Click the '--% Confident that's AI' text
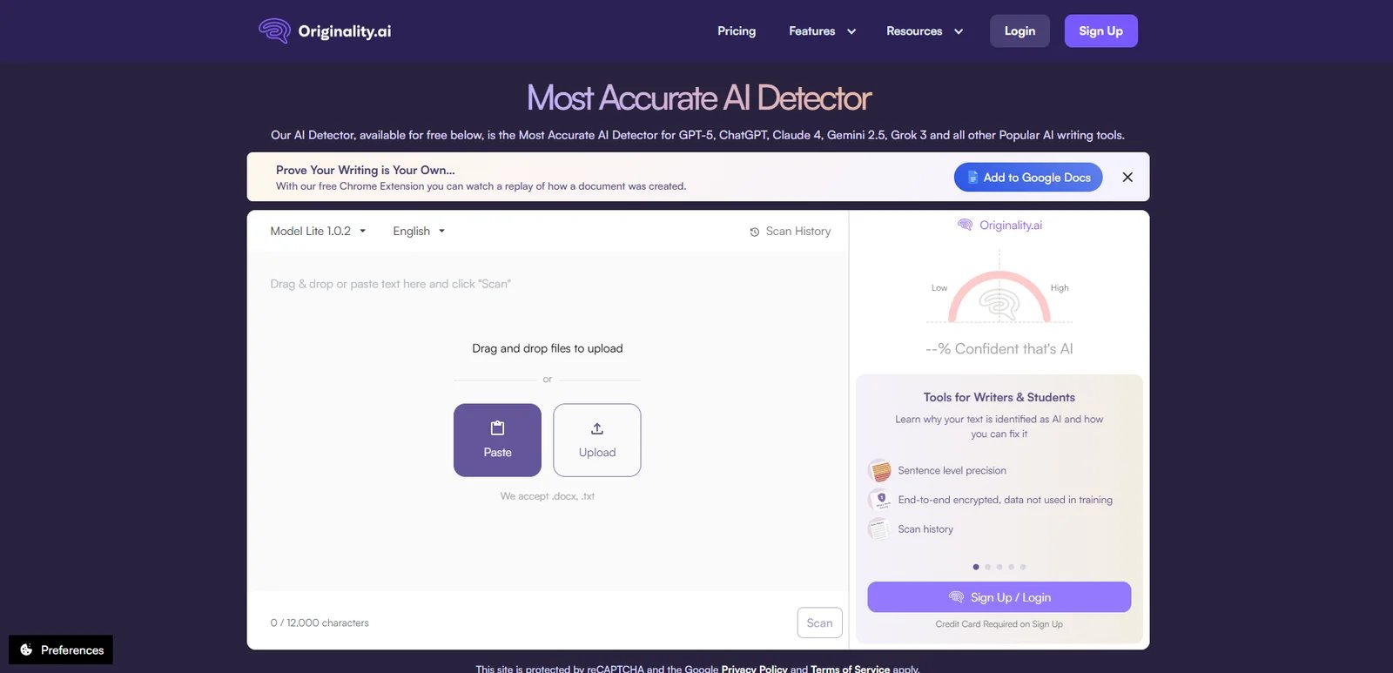1393x673 pixels. [x=999, y=349]
